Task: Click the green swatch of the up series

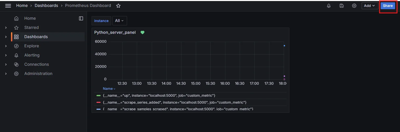Action: pyautogui.click(x=99, y=95)
